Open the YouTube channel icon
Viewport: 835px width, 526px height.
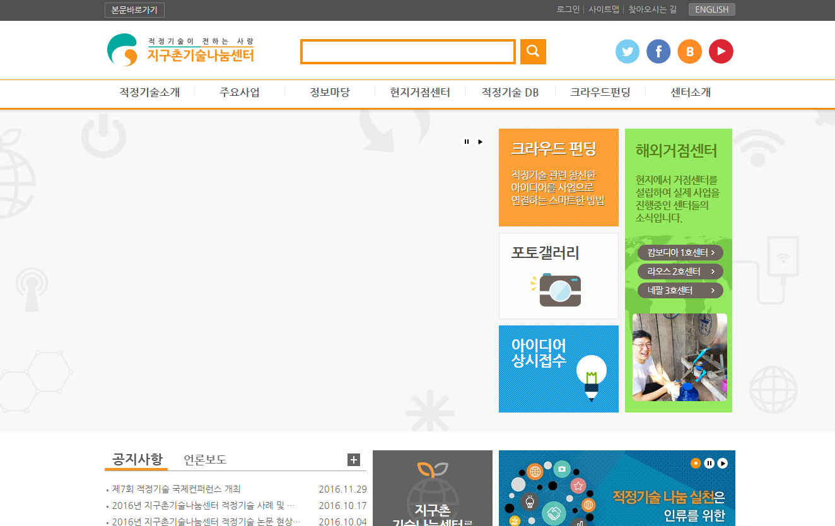(x=721, y=51)
